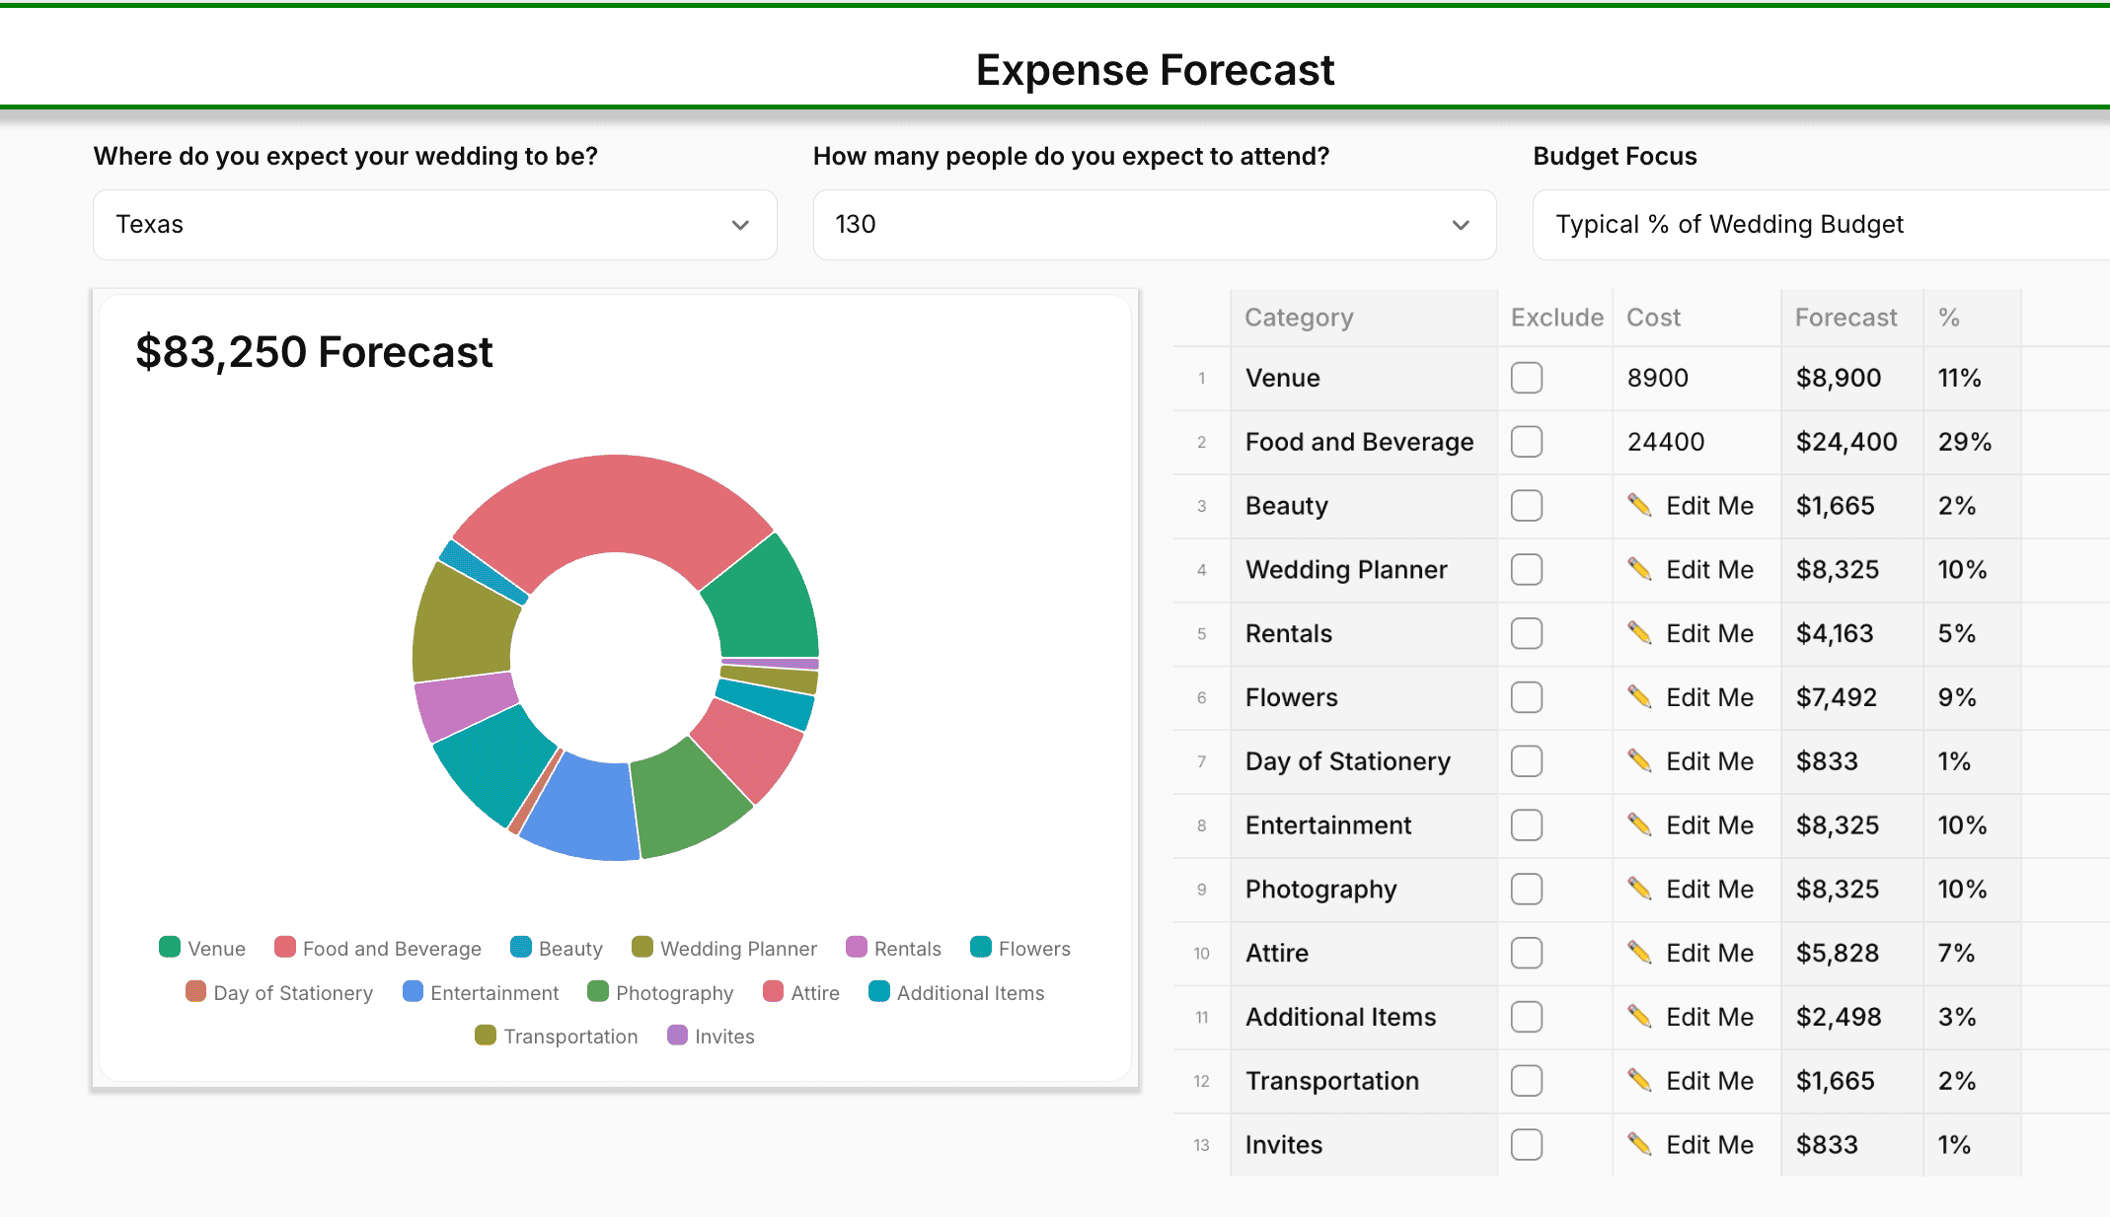Expand the 130 guest count dropdown

(x=1154, y=225)
